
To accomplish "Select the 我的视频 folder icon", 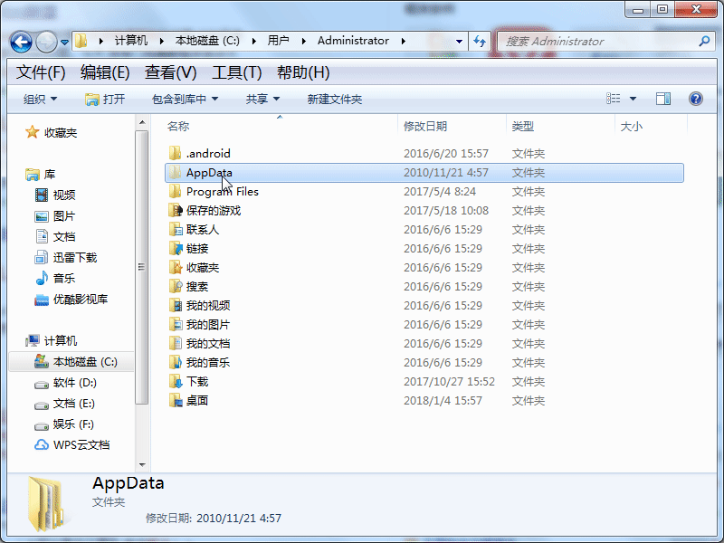I will pos(175,305).
